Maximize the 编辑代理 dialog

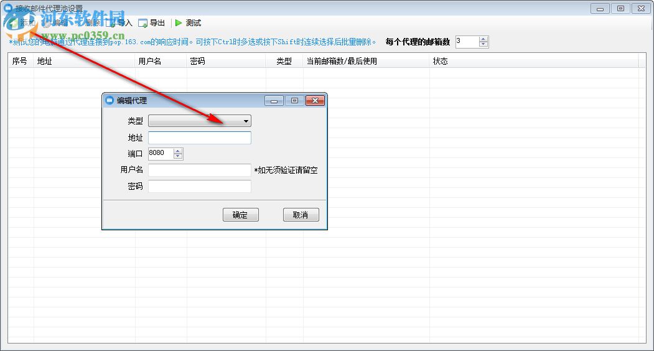click(x=294, y=101)
